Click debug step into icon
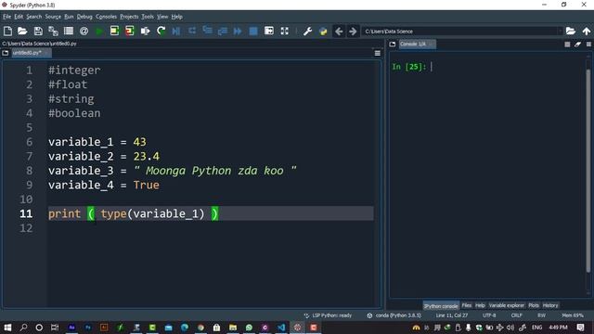 (207, 31)
